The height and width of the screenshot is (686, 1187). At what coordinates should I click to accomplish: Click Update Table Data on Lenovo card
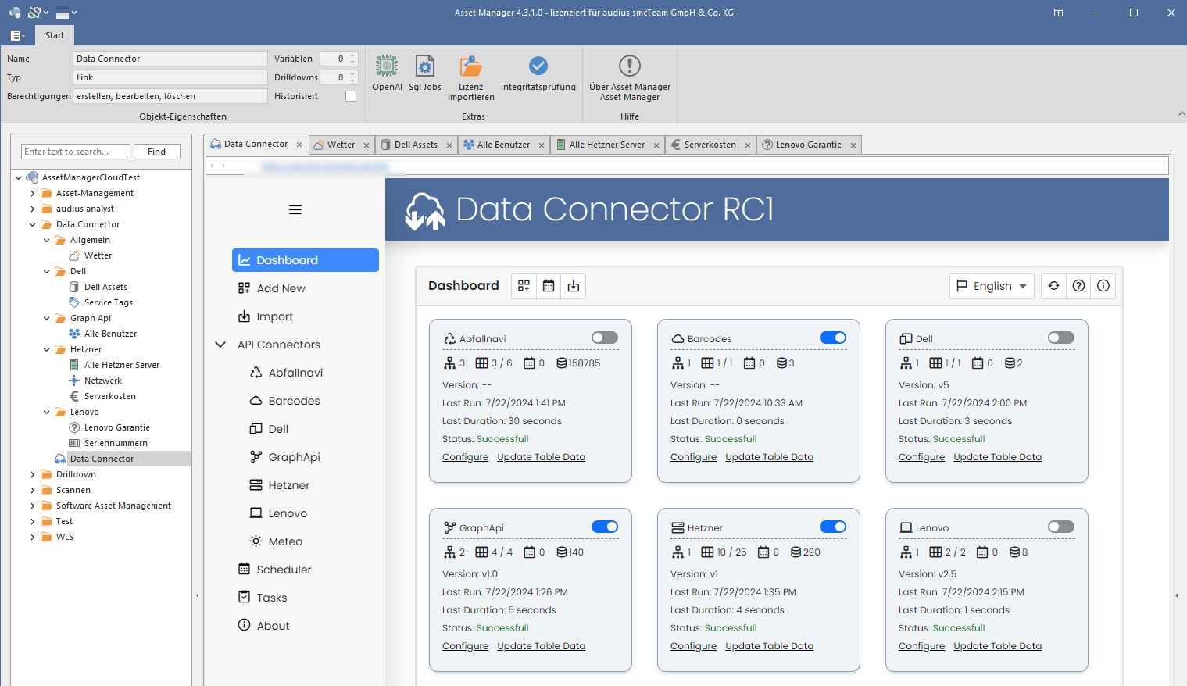point(997,646)
